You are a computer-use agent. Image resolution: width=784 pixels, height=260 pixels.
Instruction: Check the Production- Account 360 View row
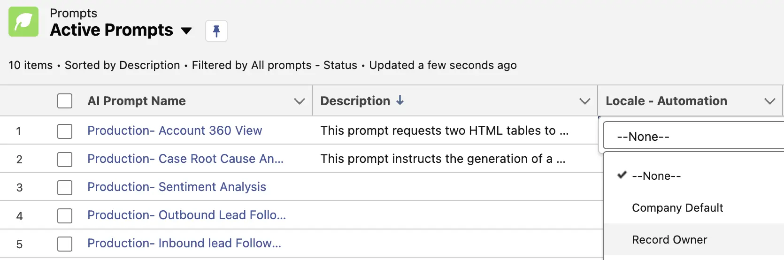click(x=65, y=131)
